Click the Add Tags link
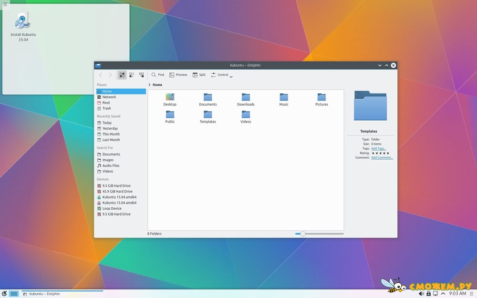This screenshot has height=298, width=477. point(378,148)
